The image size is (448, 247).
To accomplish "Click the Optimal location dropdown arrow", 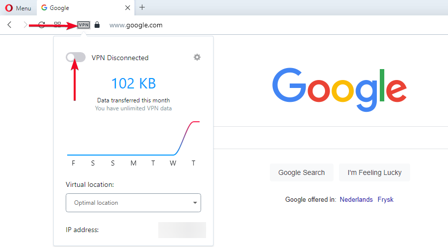I will [195, 203].
